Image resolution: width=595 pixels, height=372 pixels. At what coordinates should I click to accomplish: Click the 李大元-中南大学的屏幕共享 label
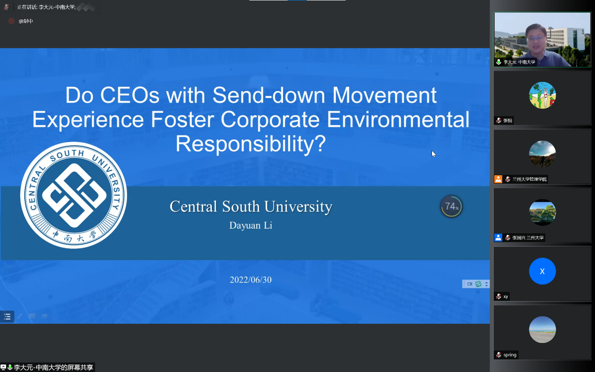click(53, 368)
